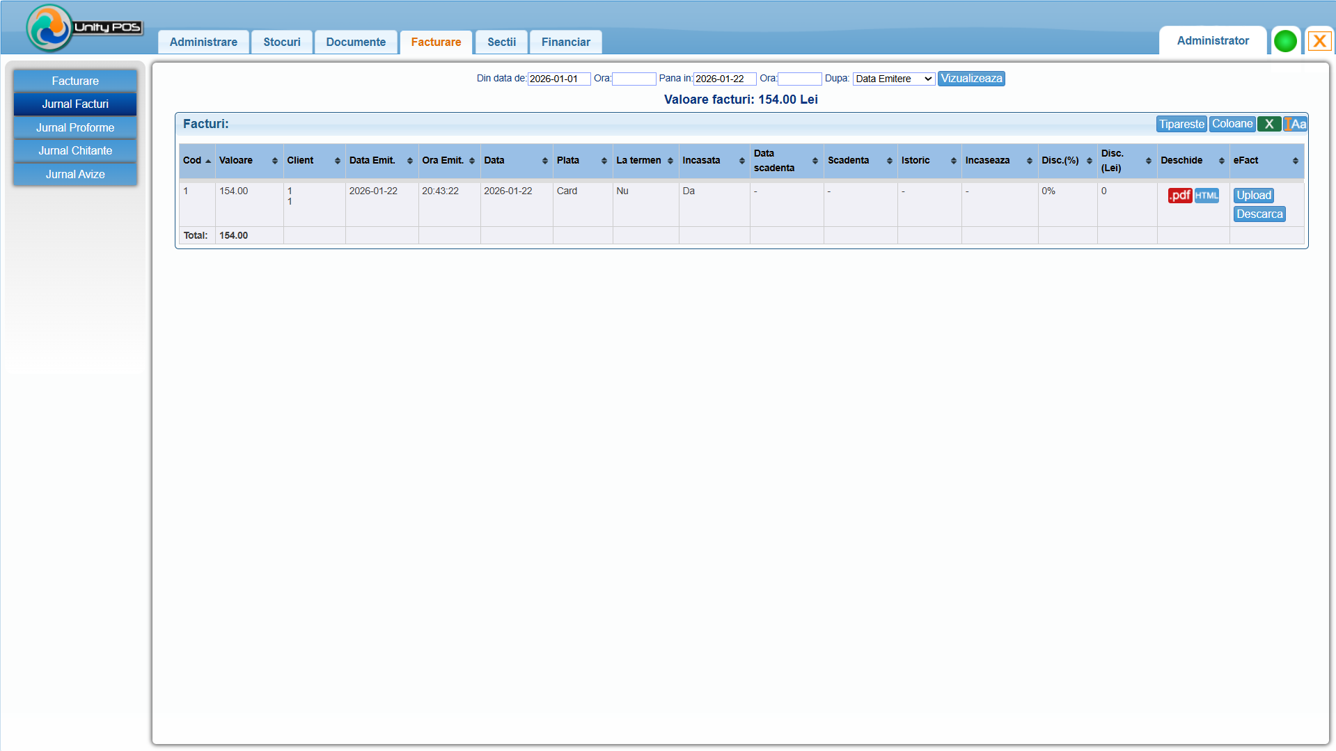Select Jurnal Proforme in sidebar
The width and height of the screenshot is (1336, 751).
75,127
